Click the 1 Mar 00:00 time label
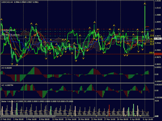 point(18,119)
